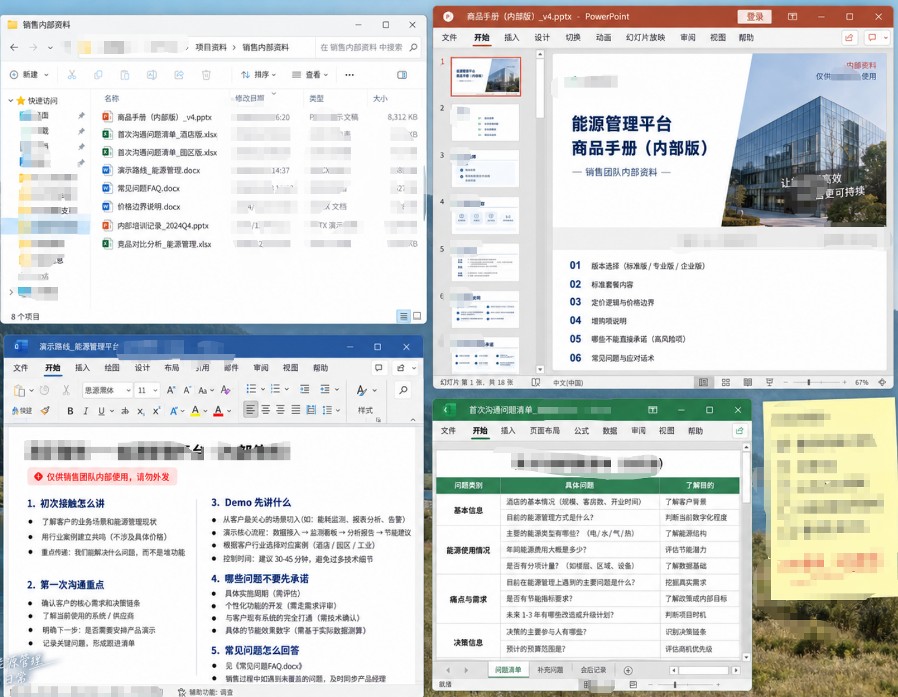The height and width of the screenshot is (697, 898).
Task: Add a new sheet in Excel
Action: [x=628, y=670]
